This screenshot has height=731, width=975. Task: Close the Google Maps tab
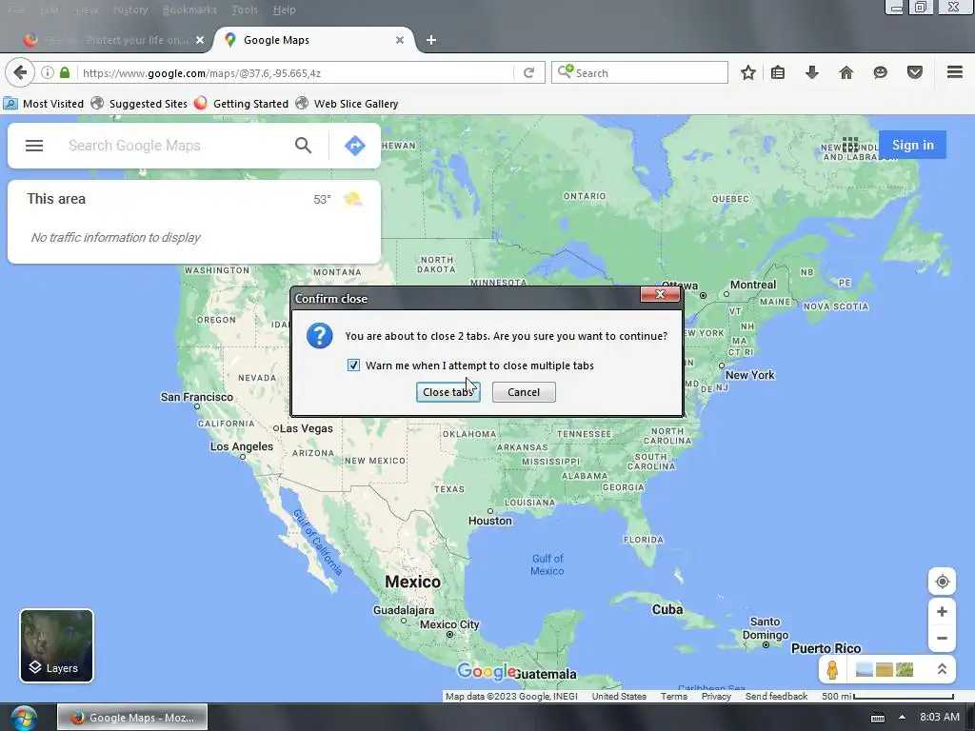[400, 40]
